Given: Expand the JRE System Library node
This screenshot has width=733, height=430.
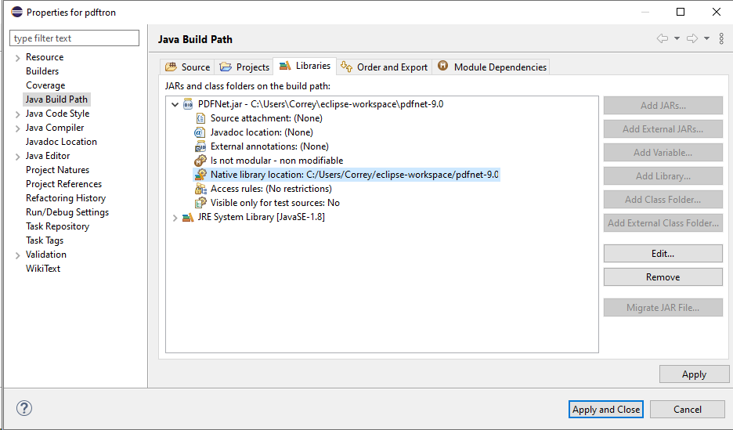Looking at the screenshot, I should coord(174,218).
